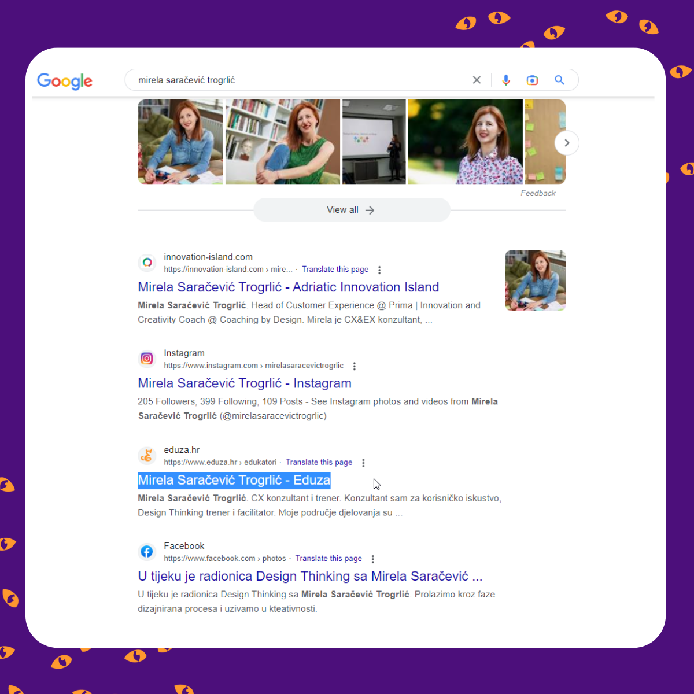Click the instagram.com mirelasaracevictrogrlic URL
Viewport: 694px width, 694px height.
point(253,366)
